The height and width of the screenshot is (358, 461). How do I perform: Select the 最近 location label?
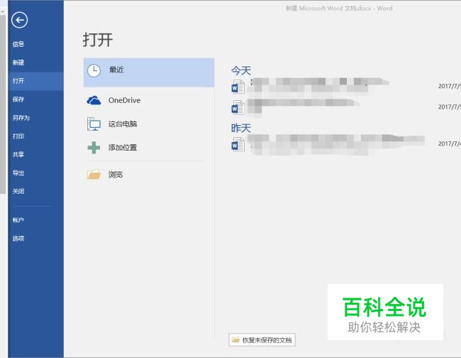coord(116,70)
